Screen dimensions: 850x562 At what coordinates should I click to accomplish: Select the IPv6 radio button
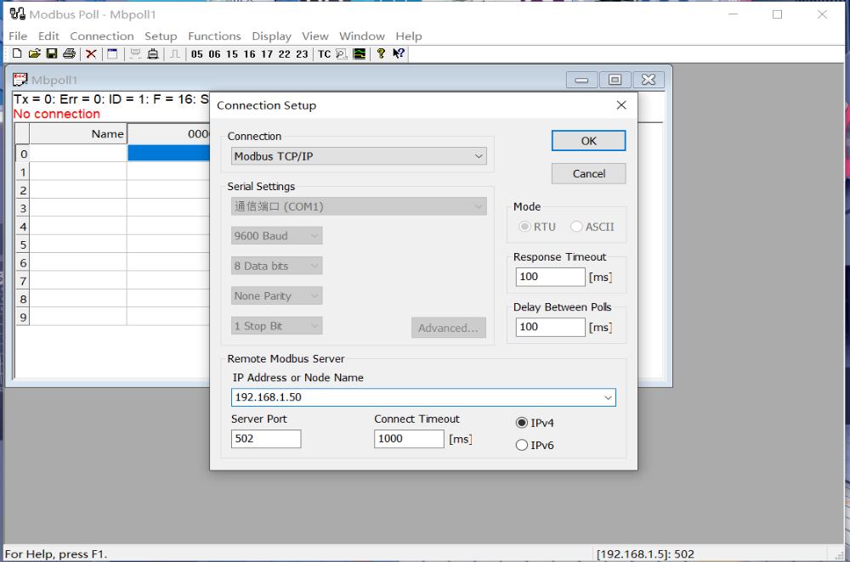tap(522, 446)
